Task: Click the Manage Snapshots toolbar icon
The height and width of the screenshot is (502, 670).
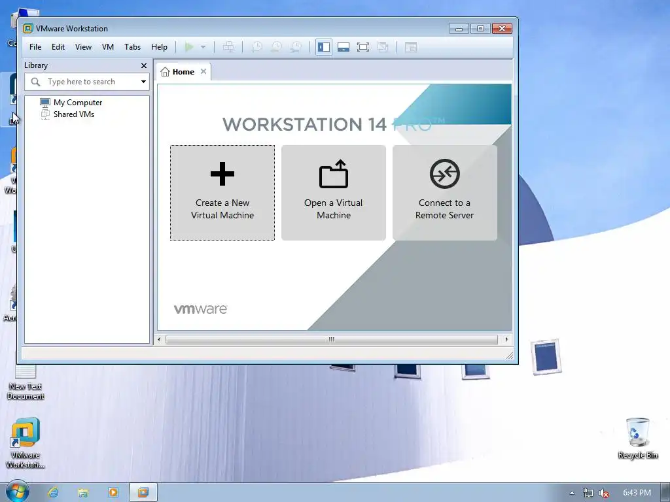Action: 296,47
